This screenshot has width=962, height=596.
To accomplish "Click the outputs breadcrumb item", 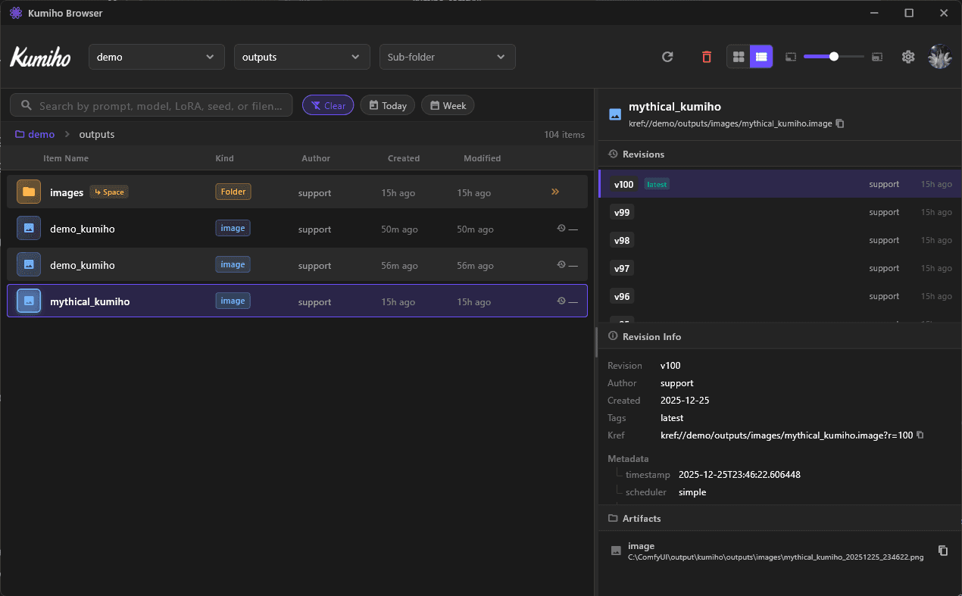I will pyautogui.click(x=96, y=134).
